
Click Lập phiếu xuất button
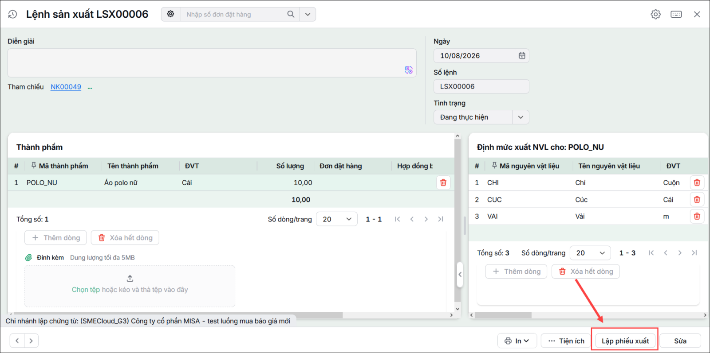click(625, 341)
